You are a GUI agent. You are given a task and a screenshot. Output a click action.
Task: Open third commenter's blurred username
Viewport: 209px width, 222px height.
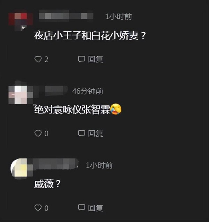pos(55,164)
